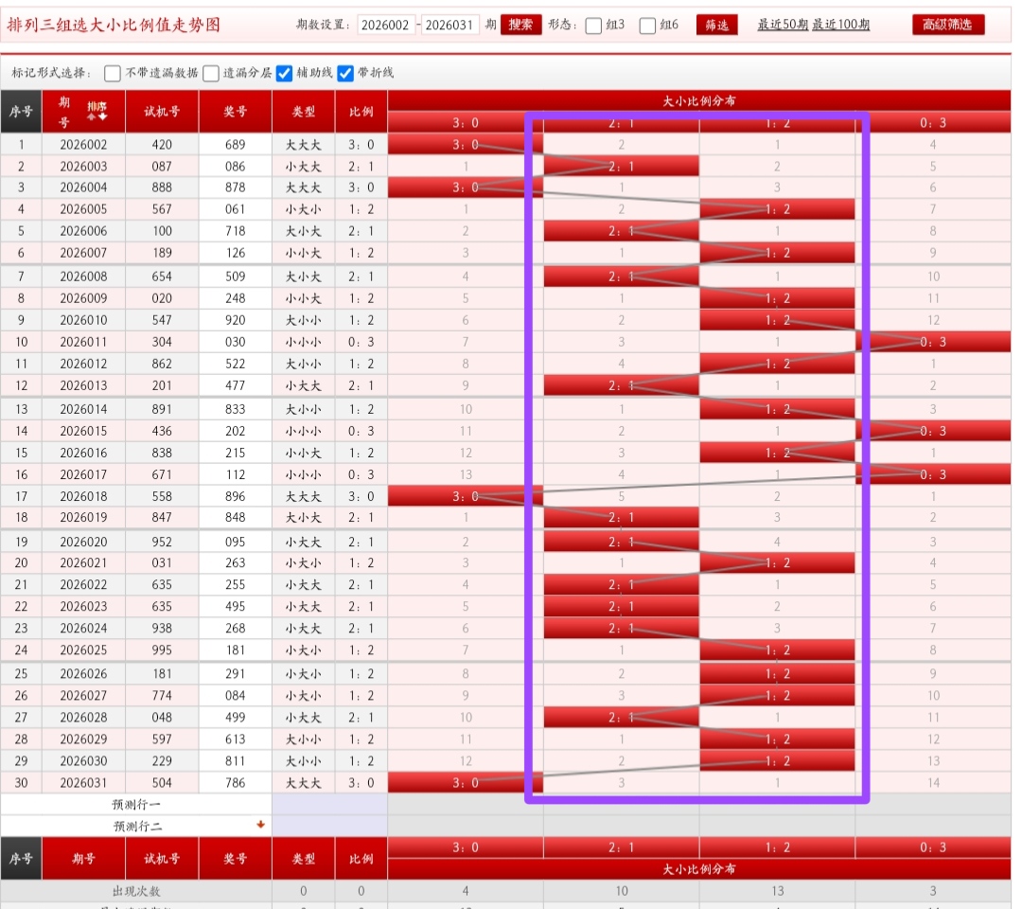
Task: Click the red down arrow in 预测行二
Action: (x=261, y=824)
